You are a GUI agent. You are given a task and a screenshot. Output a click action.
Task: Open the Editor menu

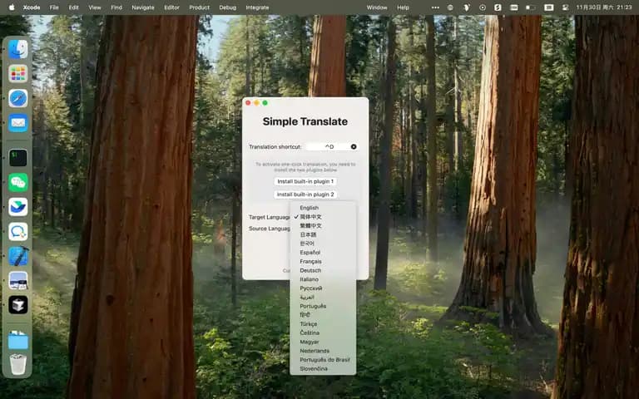click(x=171, y=7)
